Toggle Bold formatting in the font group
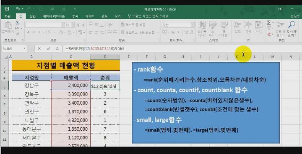The height and width of the screenshot is (154, 302). (x=29, y=32)
